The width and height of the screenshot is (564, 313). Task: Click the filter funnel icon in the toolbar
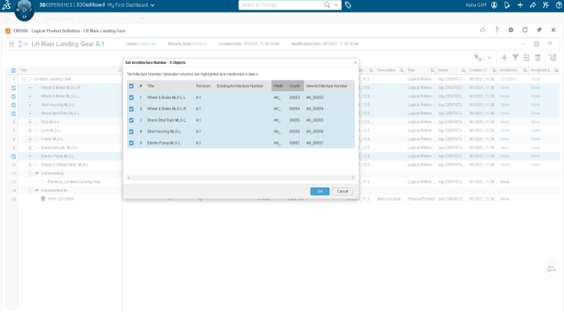click(515, 57)
